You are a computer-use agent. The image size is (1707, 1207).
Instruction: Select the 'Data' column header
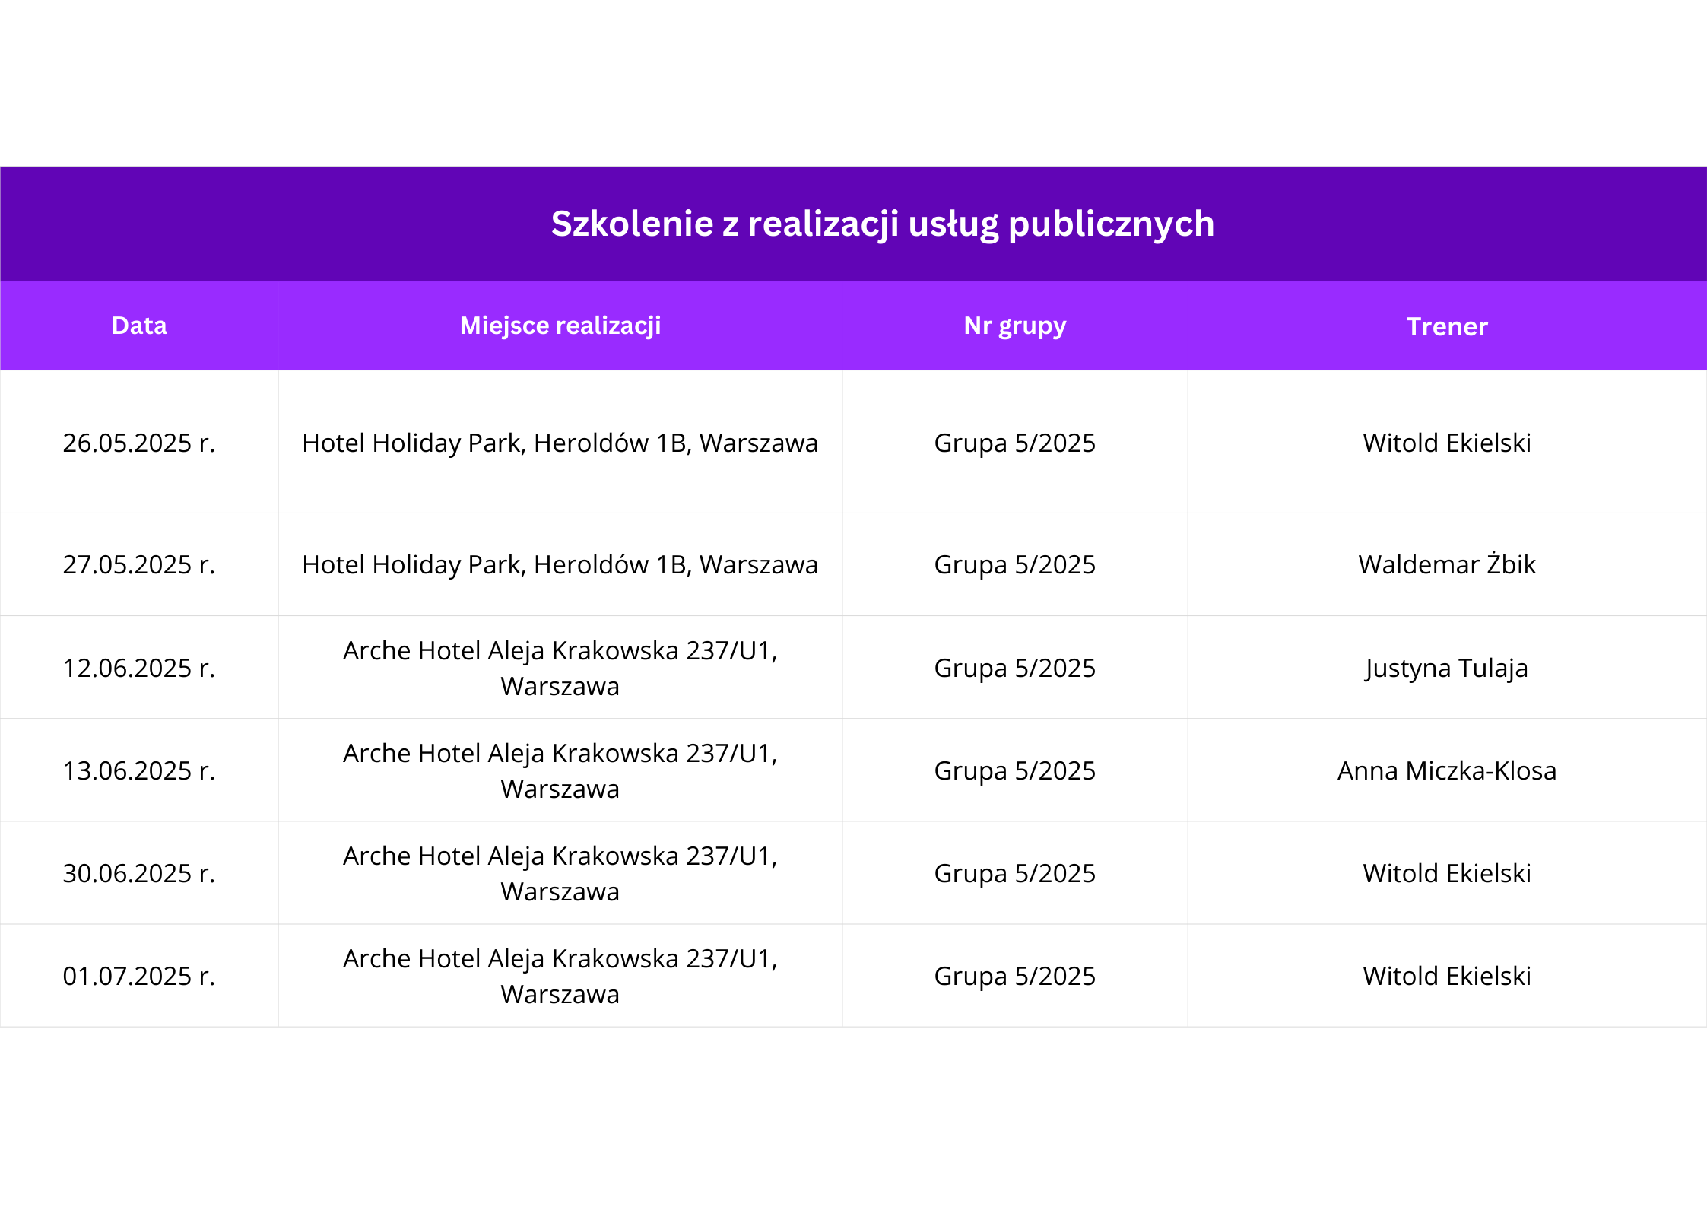139,326
